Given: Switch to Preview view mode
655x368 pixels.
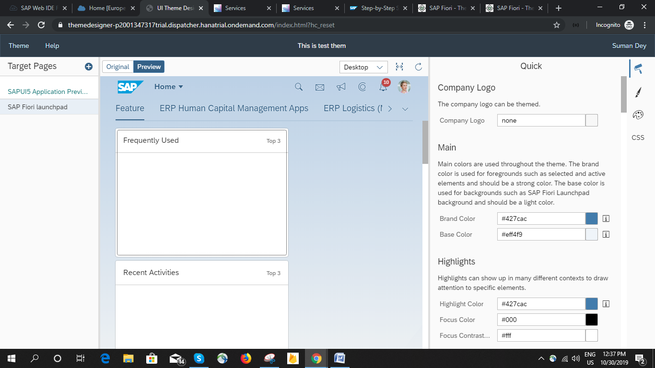Looking at the screenshot, I should [x=149, y=67].
